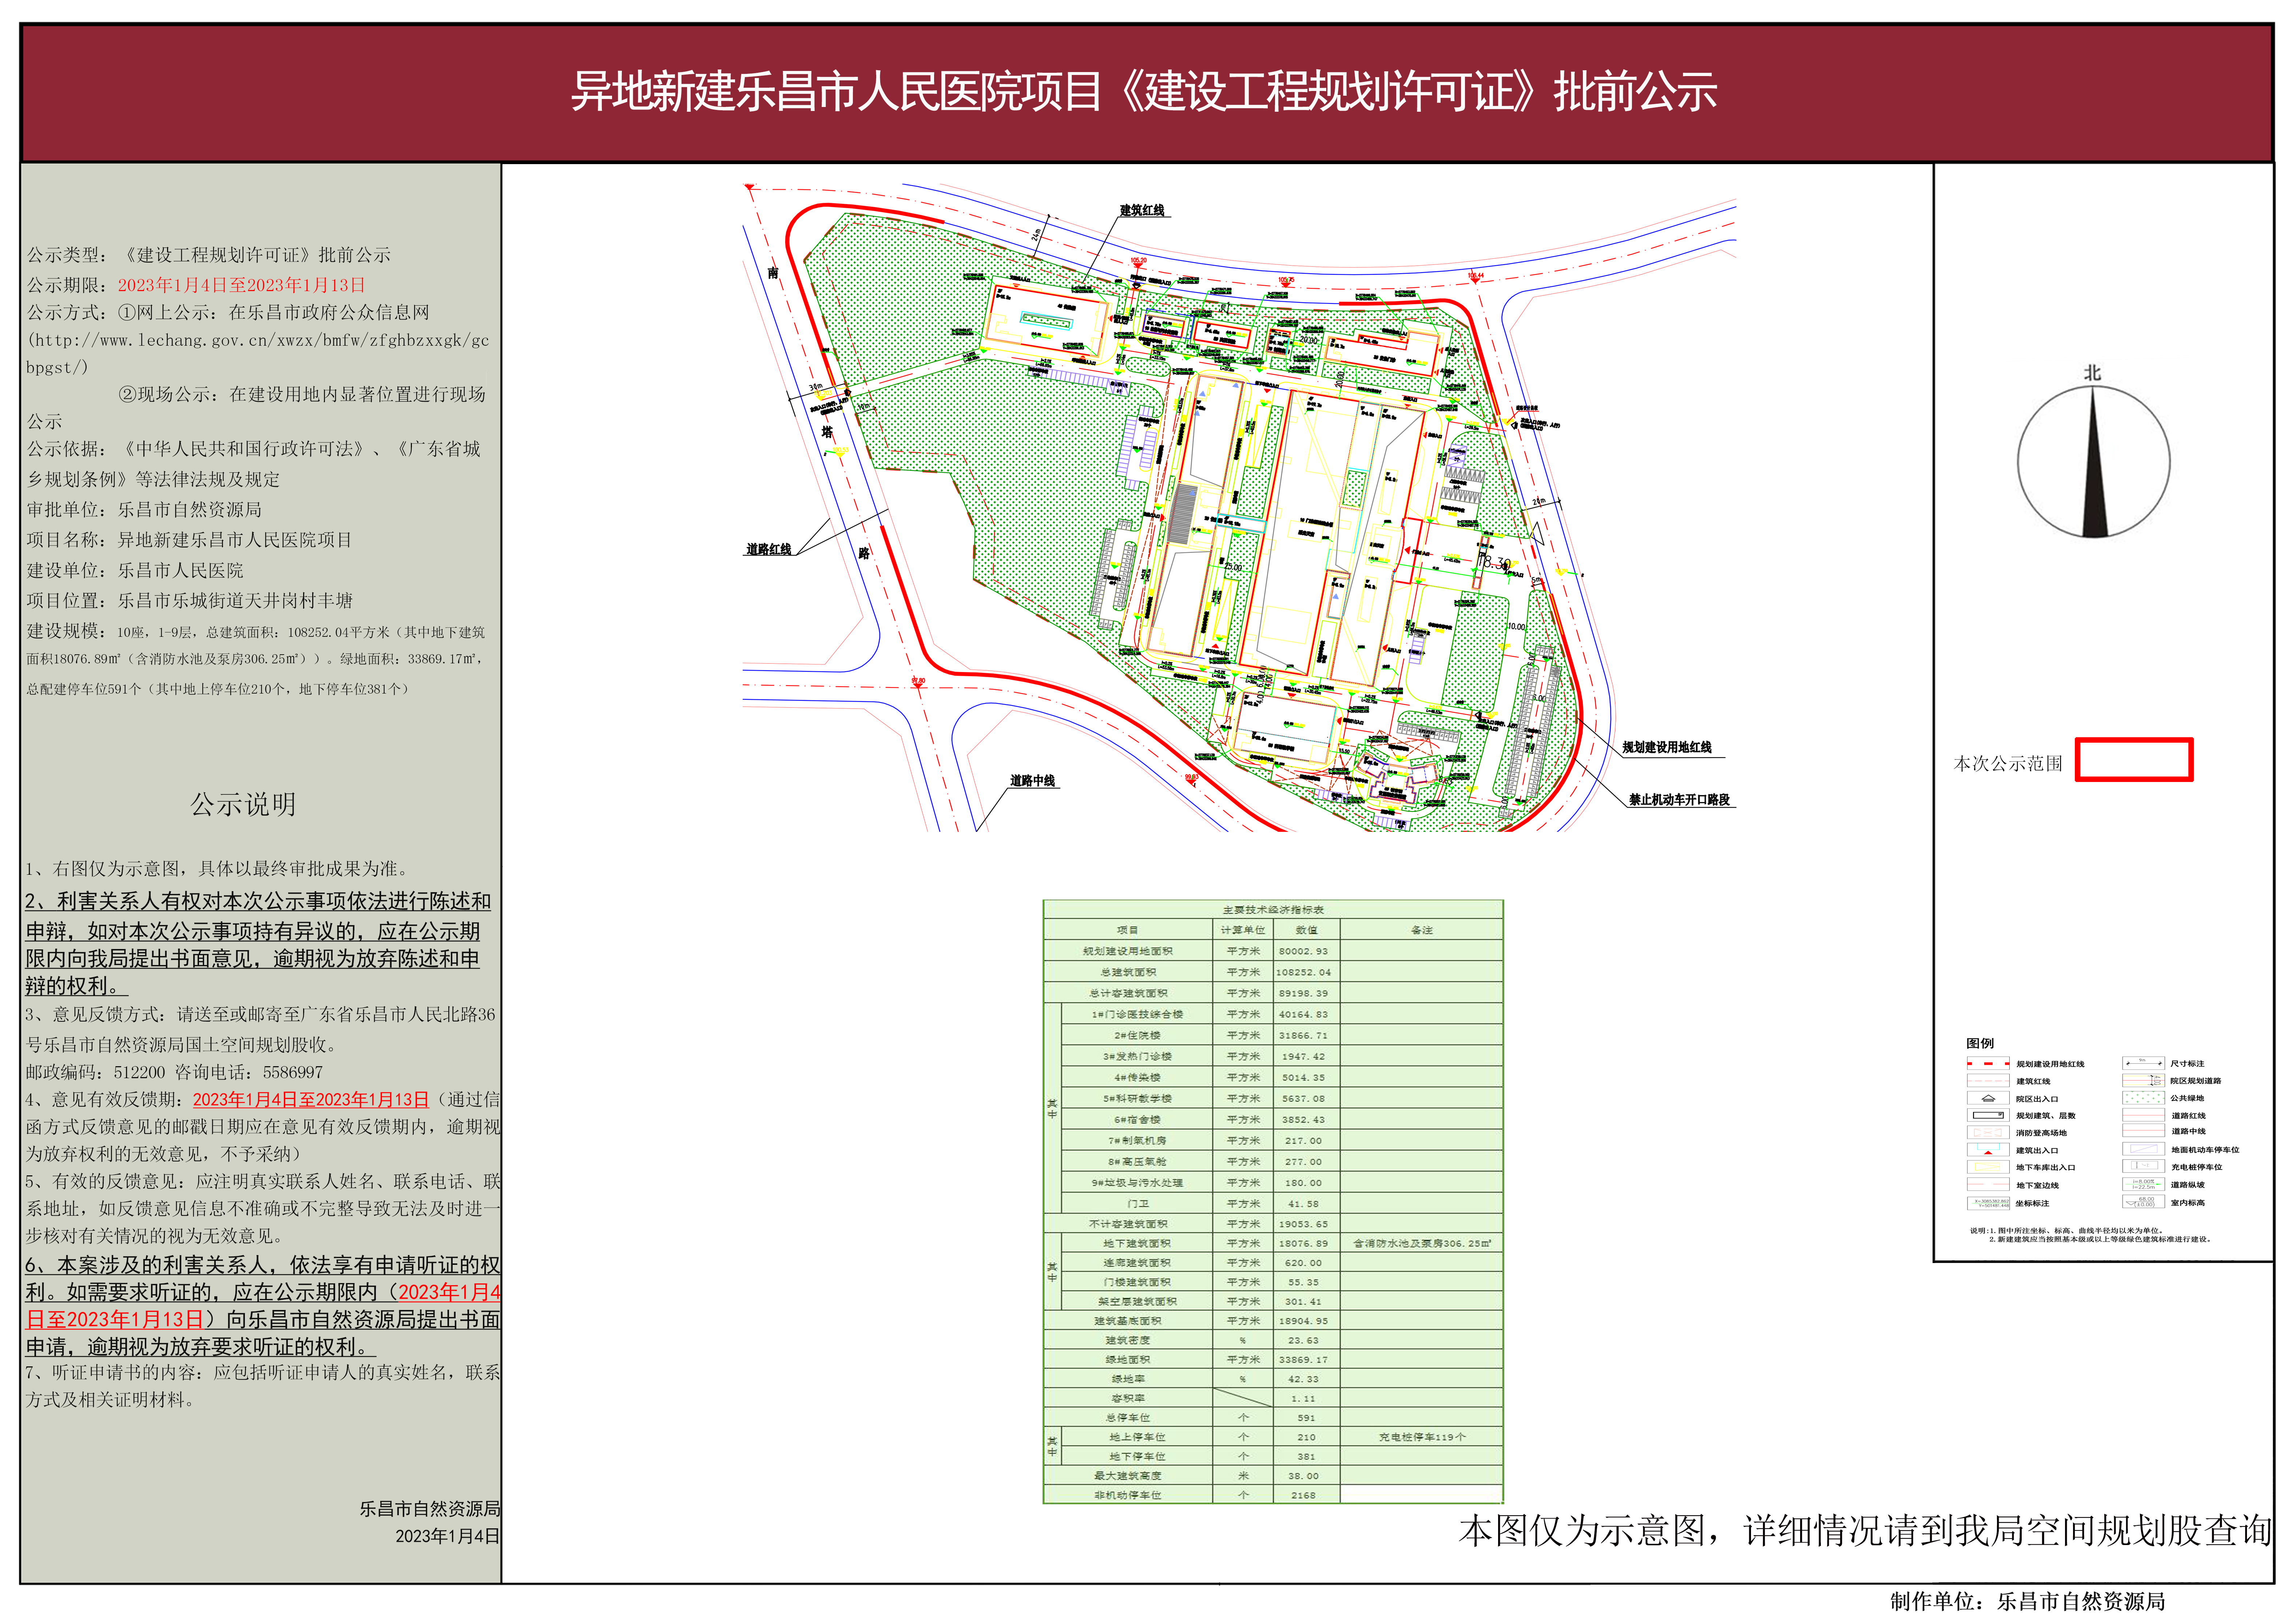Click the 总停车位 value 591
Viewport: 2295px width, 1624px height.
click(1306, 1418)
